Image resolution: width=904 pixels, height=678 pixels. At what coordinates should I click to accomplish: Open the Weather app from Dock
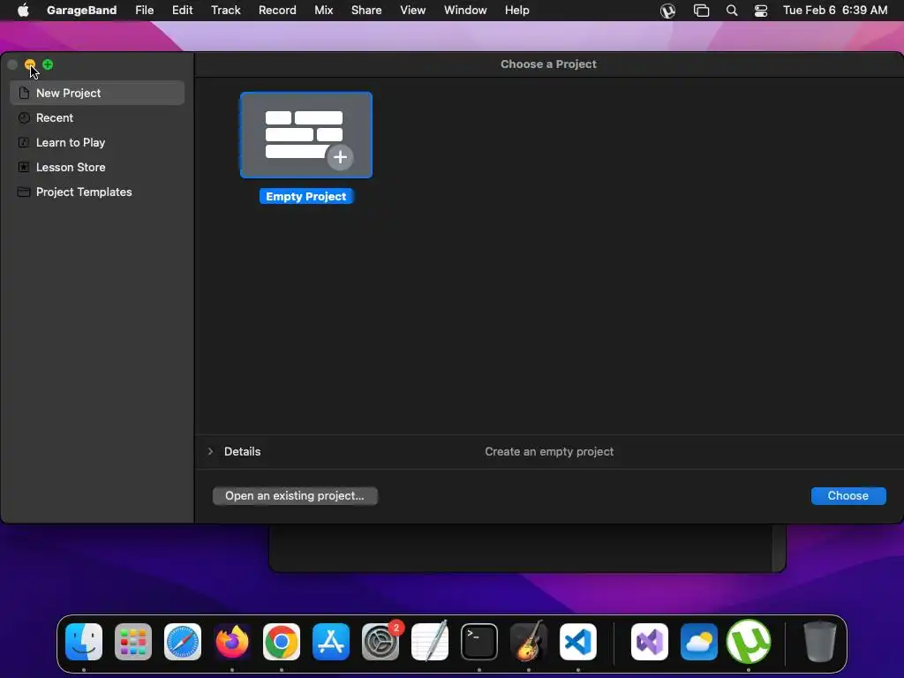[699, 642]
